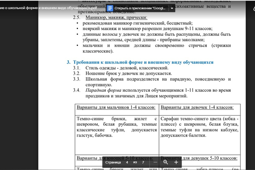Screen dimensions: 255x170
Task: Click the cell beginning 'Сарафан темно-синего цвета'
Action: click(200, 135)
